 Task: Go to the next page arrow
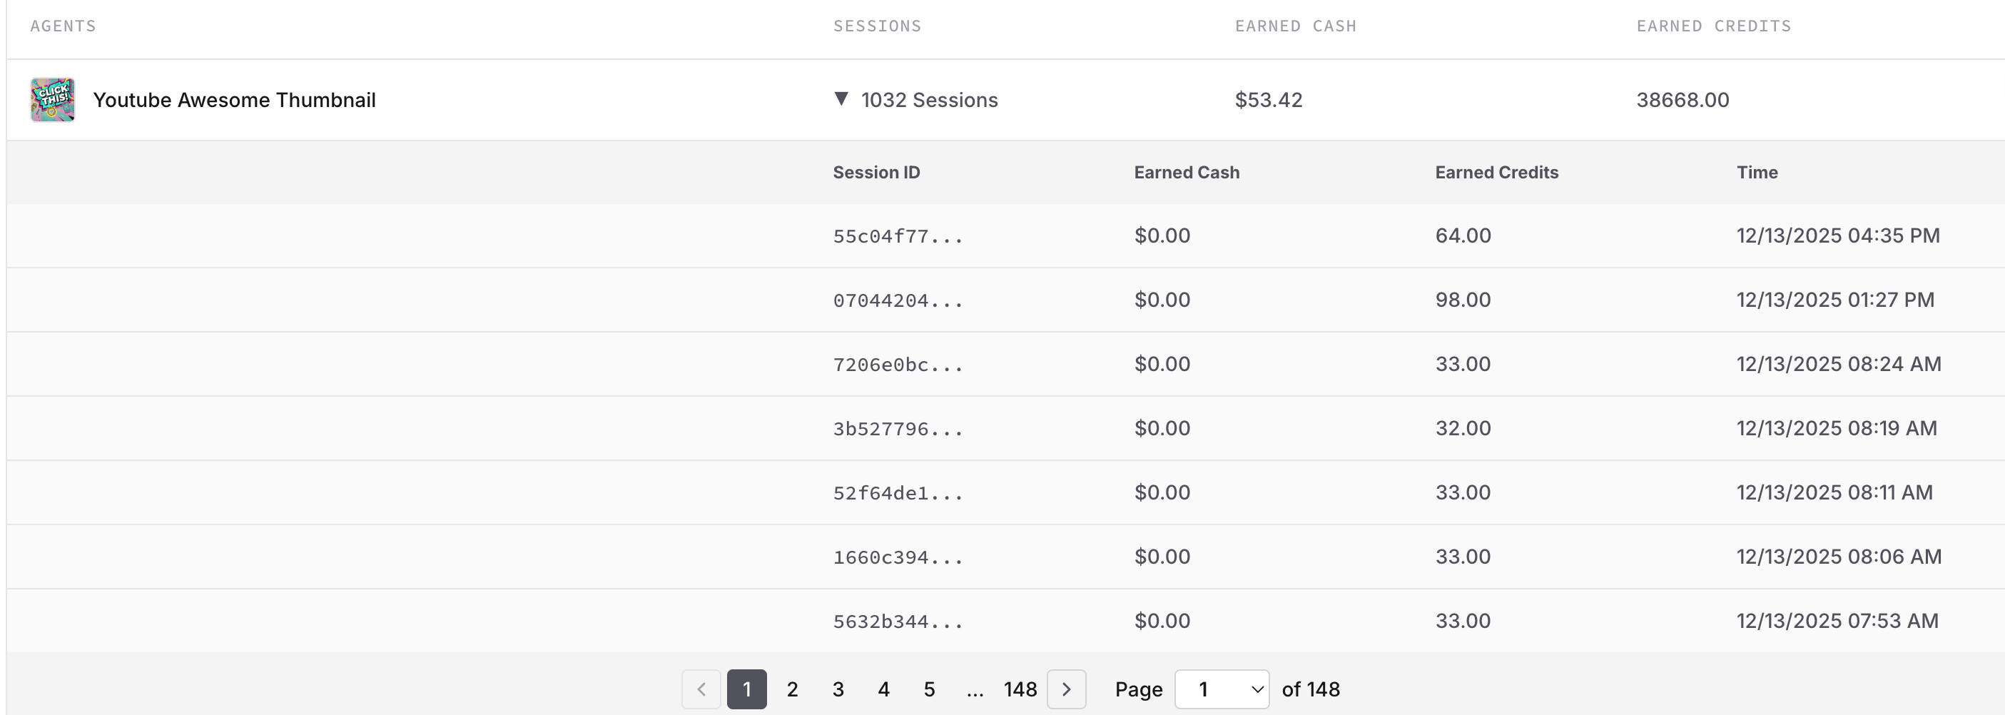1065,689
